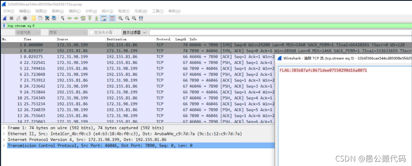Click the reload capture file icon
The image size is (412, 166).
tap(54, 18)
